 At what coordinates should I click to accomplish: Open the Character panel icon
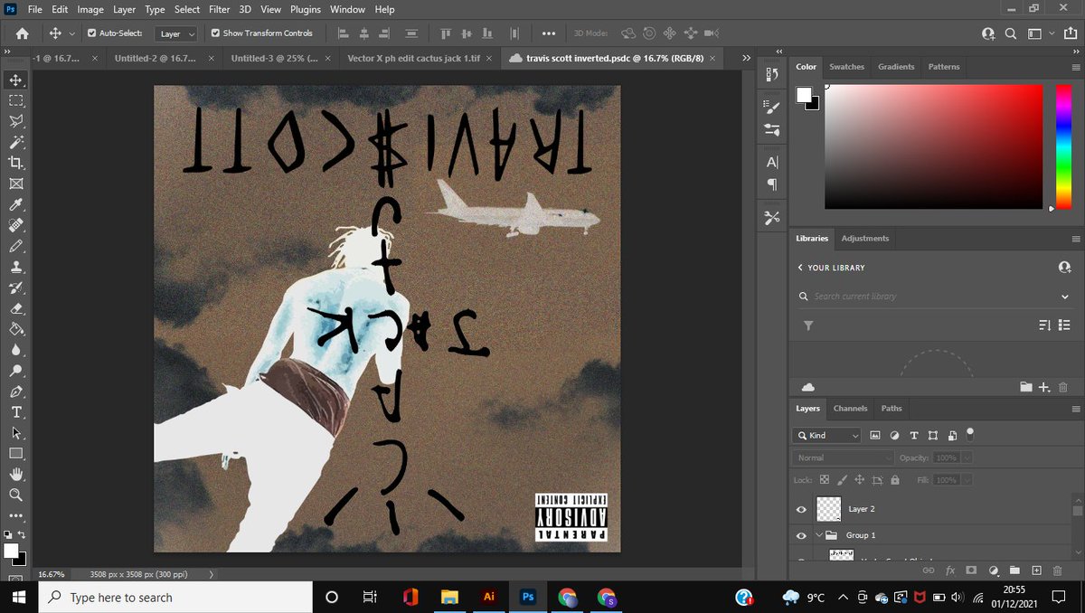pos(772,163)
